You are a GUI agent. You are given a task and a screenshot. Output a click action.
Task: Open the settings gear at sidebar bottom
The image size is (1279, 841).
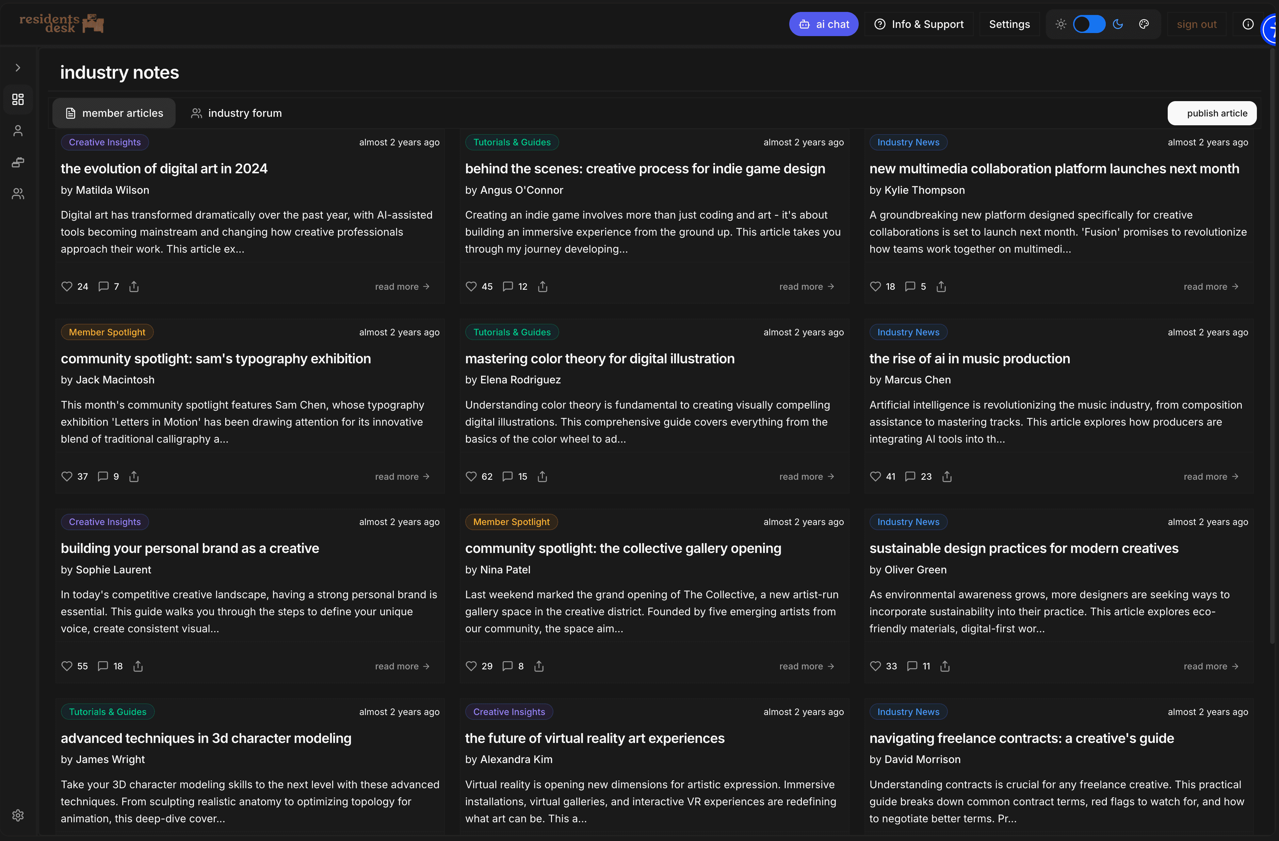pyautogui.click(x=18, y=815)
